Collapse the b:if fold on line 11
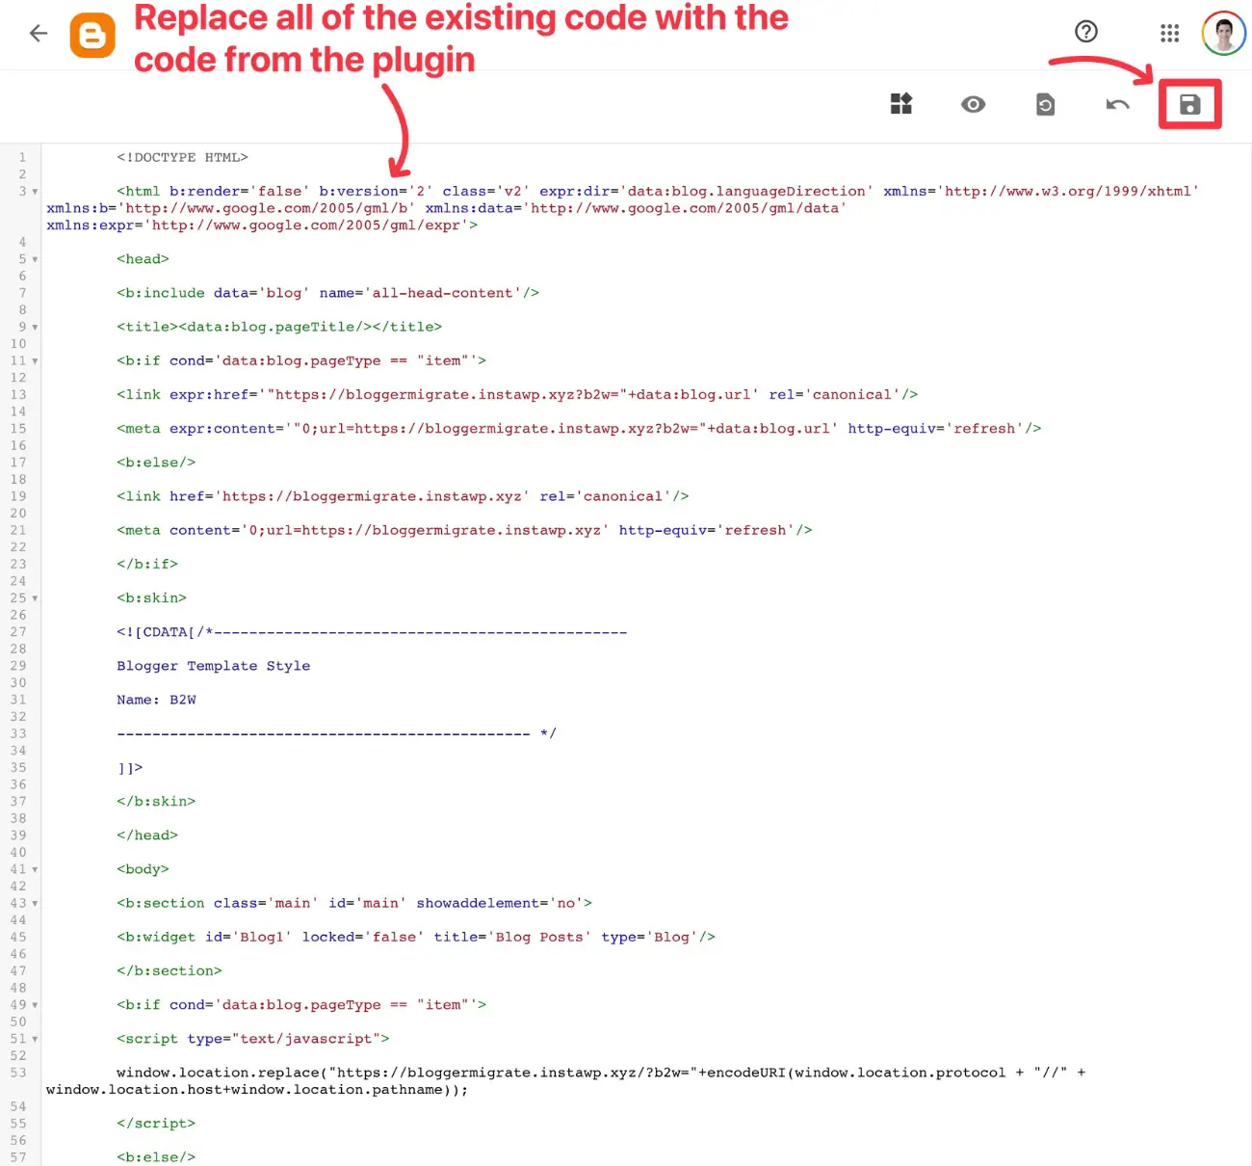The width and height of the screenshot is (1252, 1166). click(x=35, y=361)
